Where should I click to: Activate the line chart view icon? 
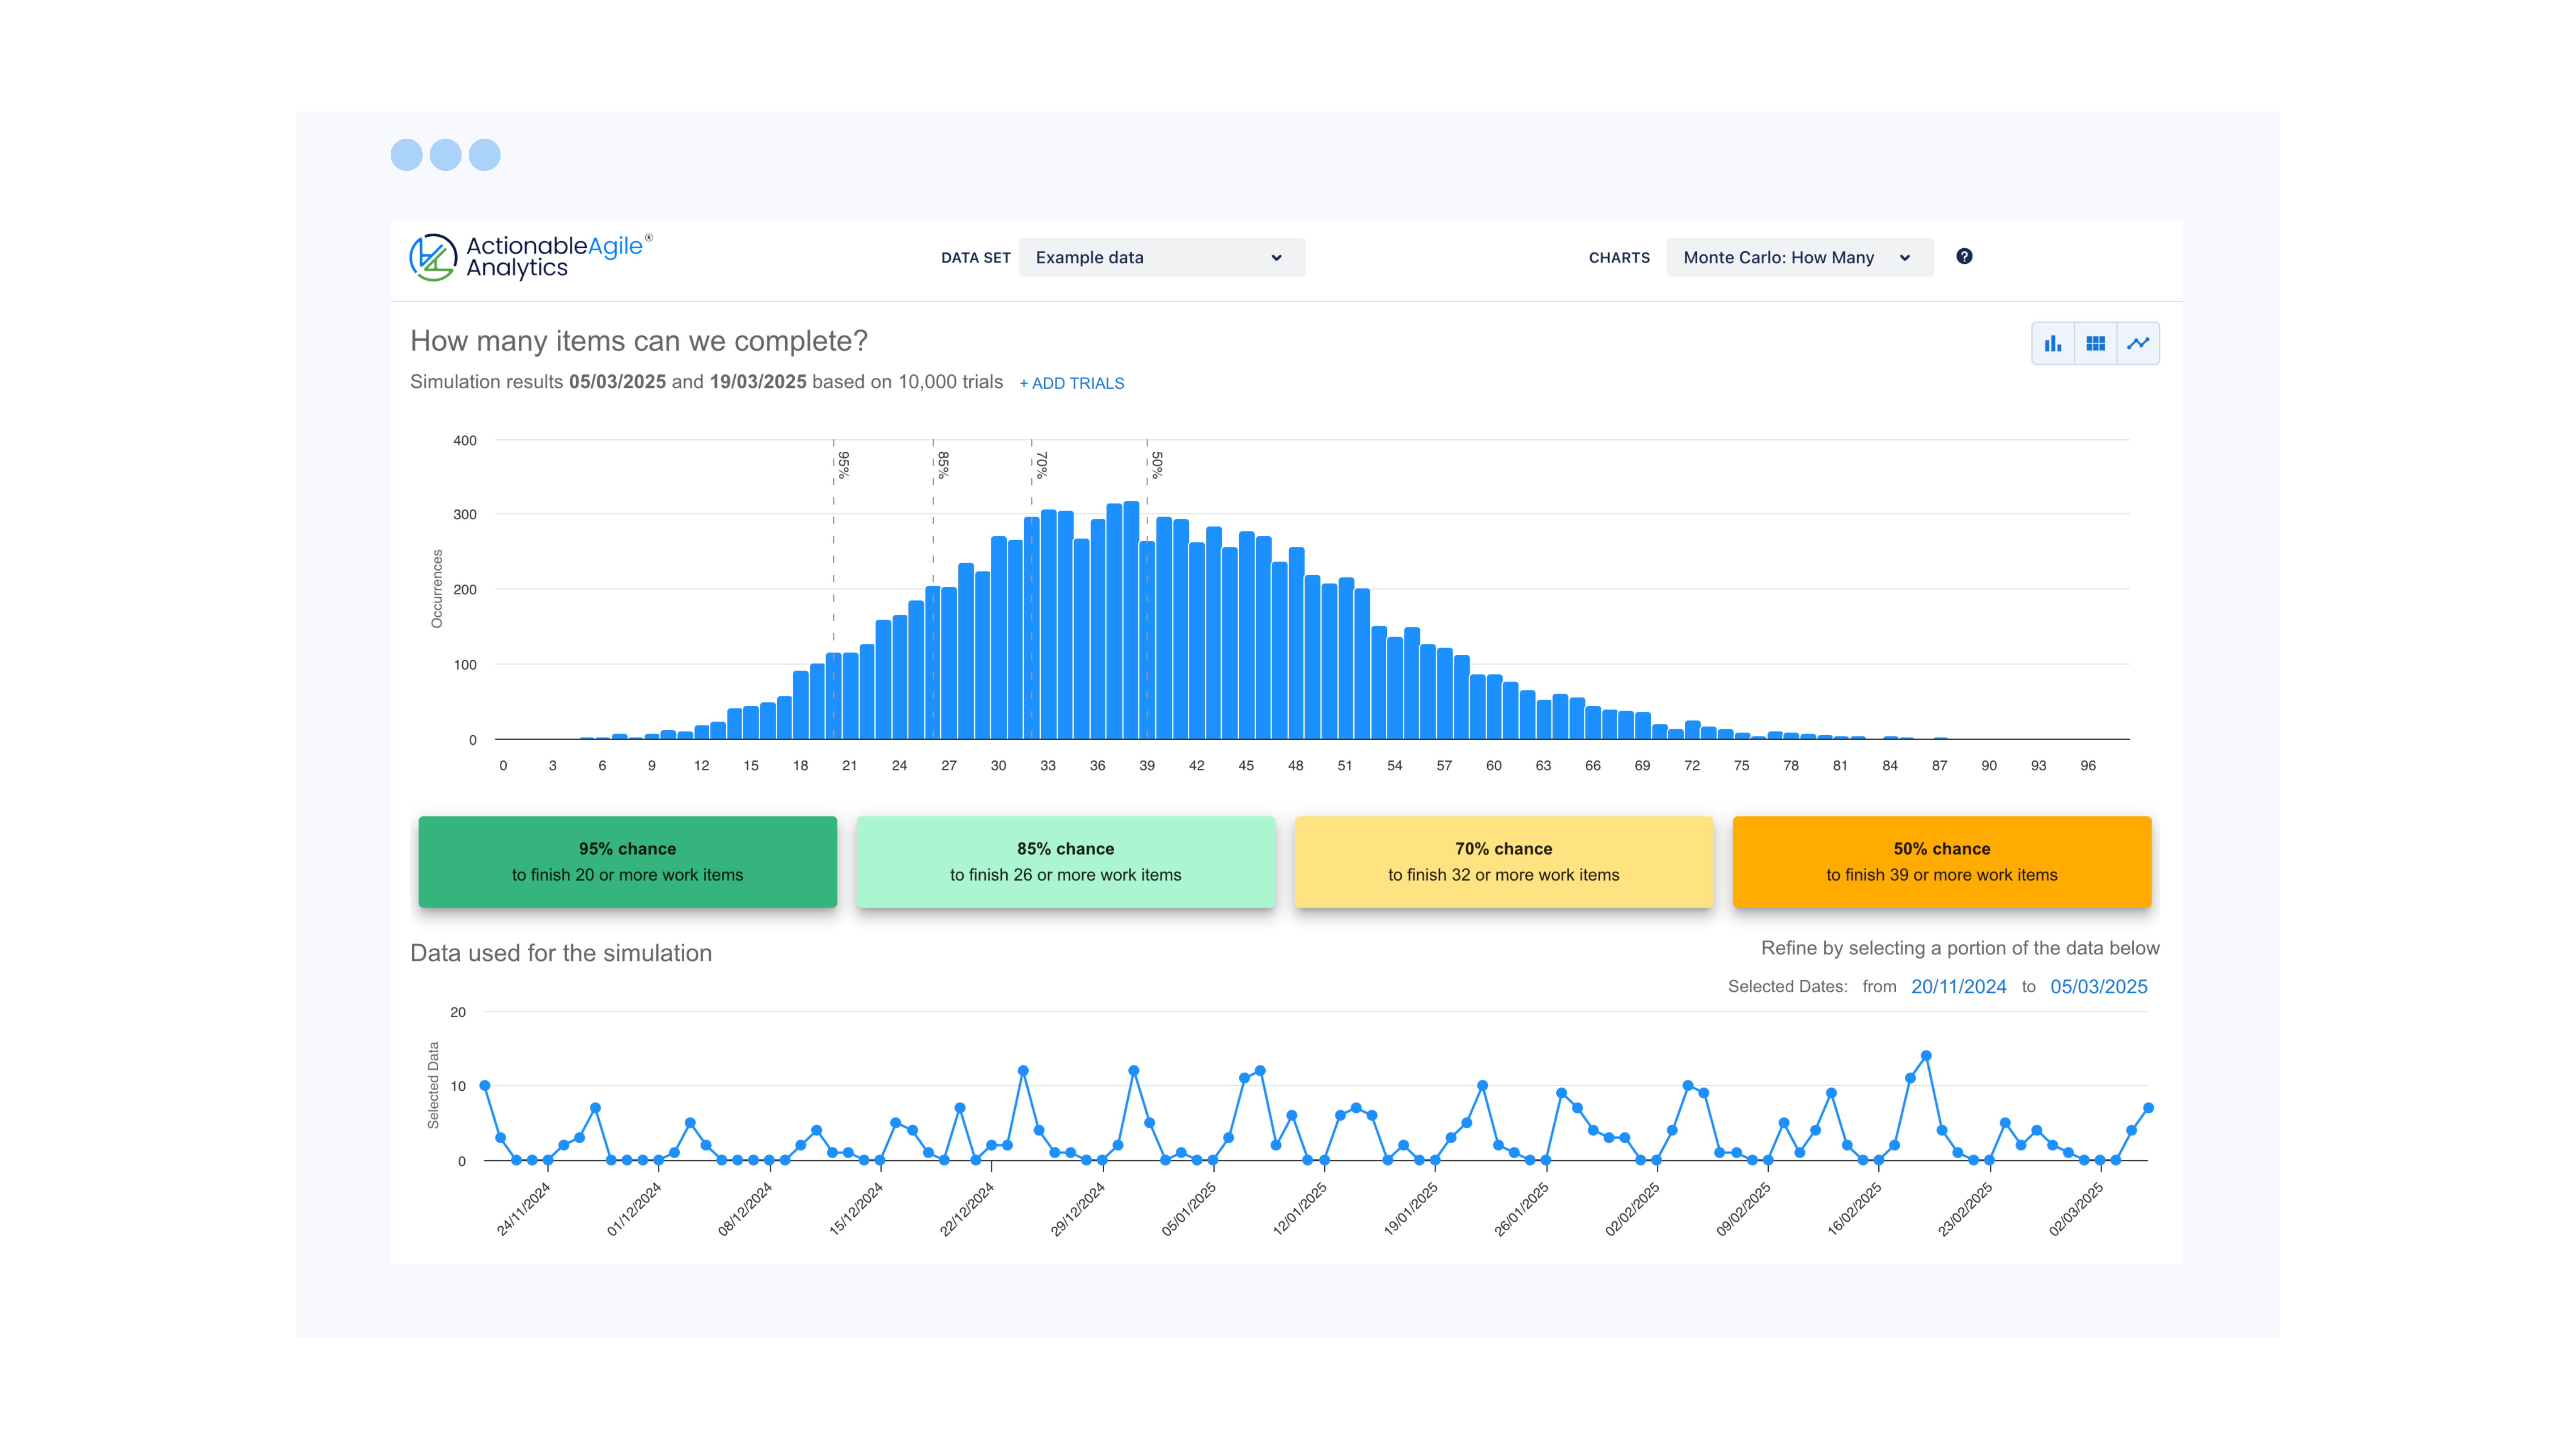point(2138,343)
